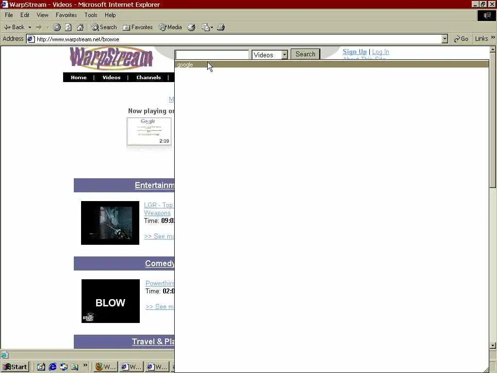497x373 pixels.
Task: Click the vertical scrollbar thumb
Action: click(493, 120)
